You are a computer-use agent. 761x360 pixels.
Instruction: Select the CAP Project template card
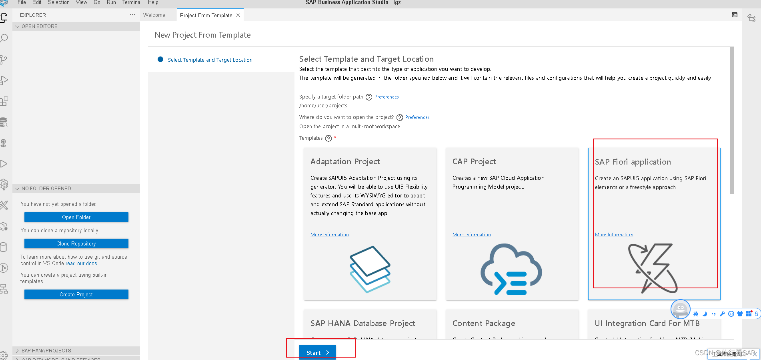pos(512,224)
